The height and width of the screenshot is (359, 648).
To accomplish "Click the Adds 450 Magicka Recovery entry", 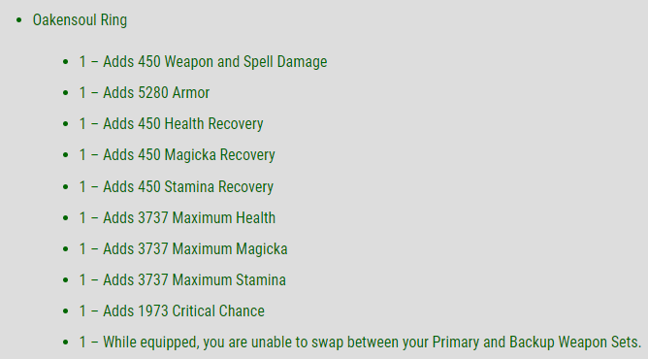I will 177,154.
